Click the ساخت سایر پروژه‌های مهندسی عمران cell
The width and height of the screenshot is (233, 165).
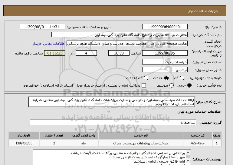point(141,143)
